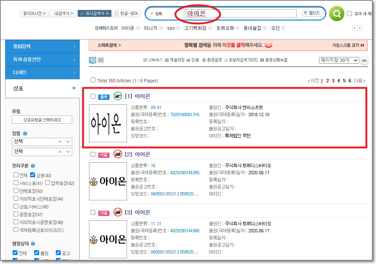Image resolution: width=376 pixels, height=264 pixels.
Task: Check 전체 under 권리구분
Action: (16, 175)
